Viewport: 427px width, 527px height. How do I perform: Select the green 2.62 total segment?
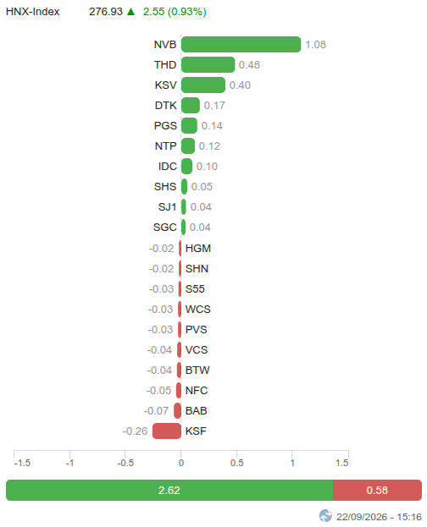pyautogui.click(x=169, y=491)
